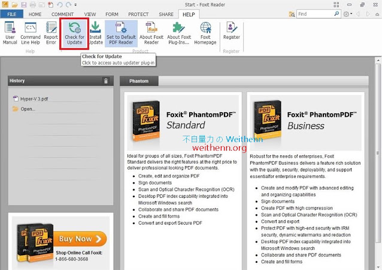Image resolution: width=382 pixels, height=270 pixels.
Task: Click the Foxit application logo icon
Action: click(x=5, y=4)
